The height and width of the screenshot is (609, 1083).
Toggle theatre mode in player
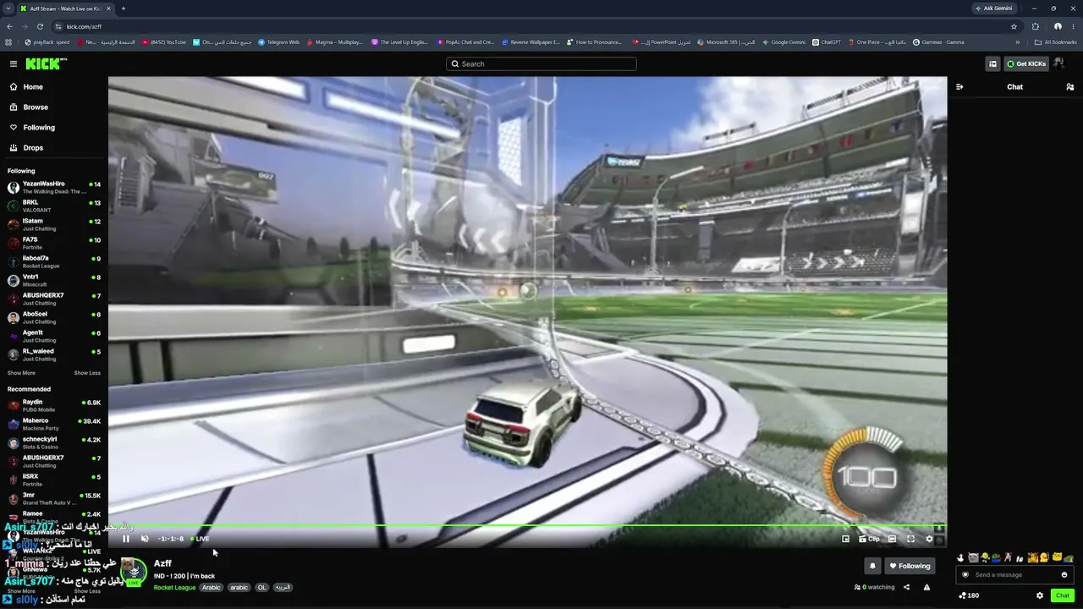pyautogui.click(x=892, y=539)
